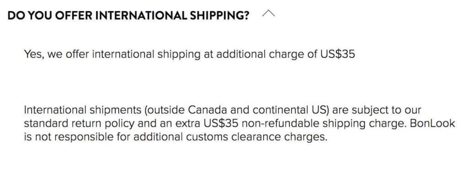Viewport: 468px width, 173px height.
Task: Click 'non-refundable shipping charge' text
Action: [x=324, y=124]
